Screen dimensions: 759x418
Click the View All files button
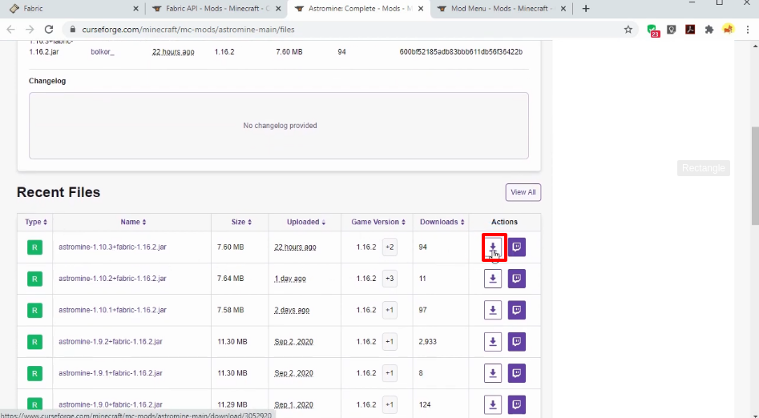[523, 192]
